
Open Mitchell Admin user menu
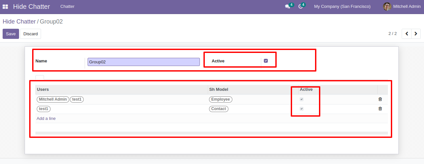pyautogui.click(x=402, y=7)
